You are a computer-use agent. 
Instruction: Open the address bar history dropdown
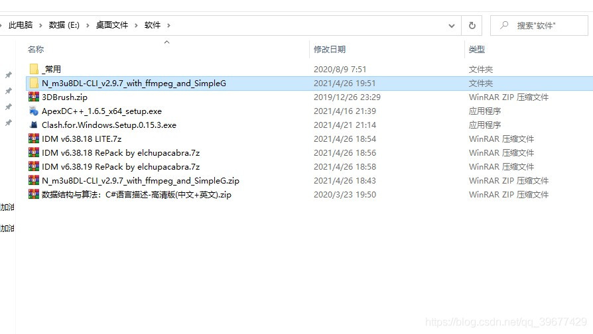pos(452,26)
